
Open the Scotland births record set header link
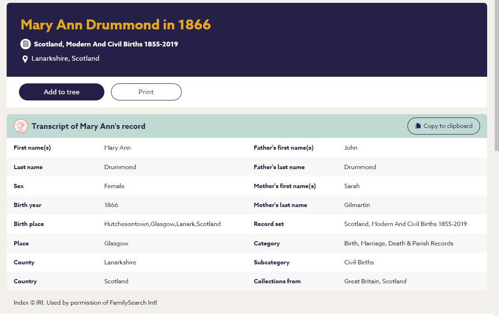106,44
